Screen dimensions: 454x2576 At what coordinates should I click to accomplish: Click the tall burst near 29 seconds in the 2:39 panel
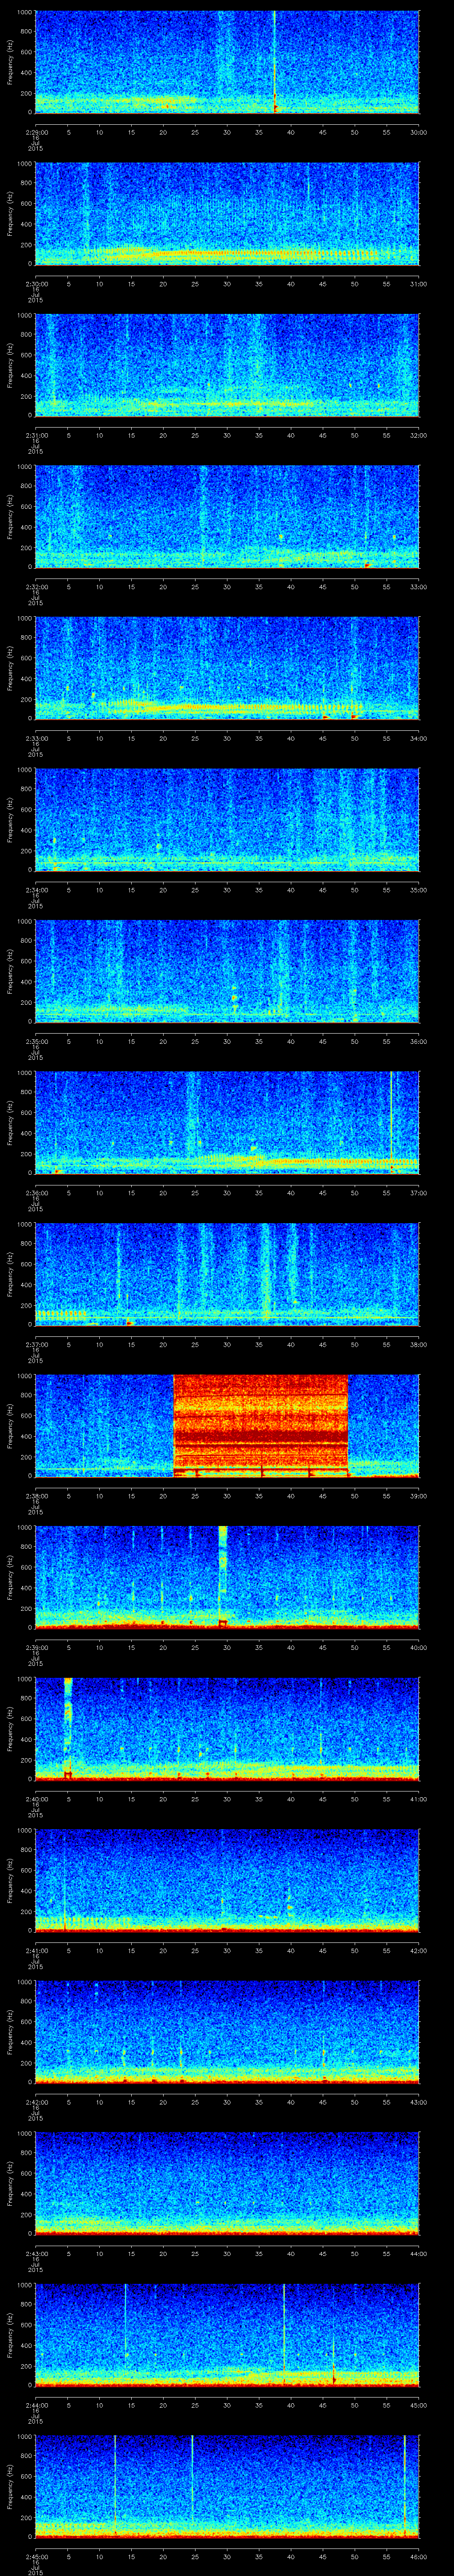point(223,1570)
